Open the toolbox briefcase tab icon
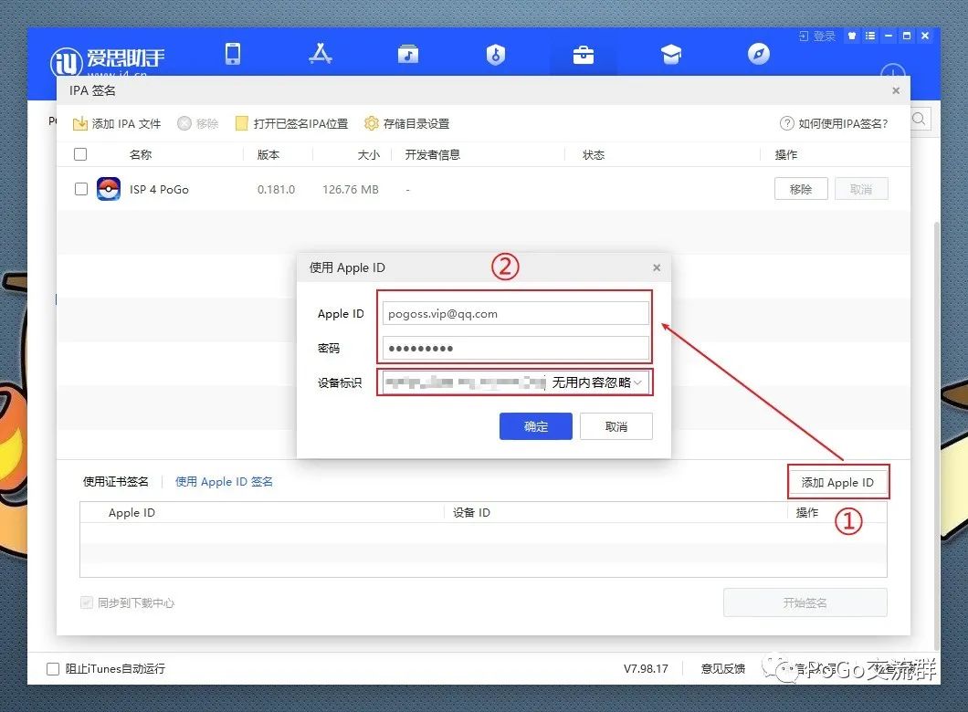 click(x=584, y=55)
